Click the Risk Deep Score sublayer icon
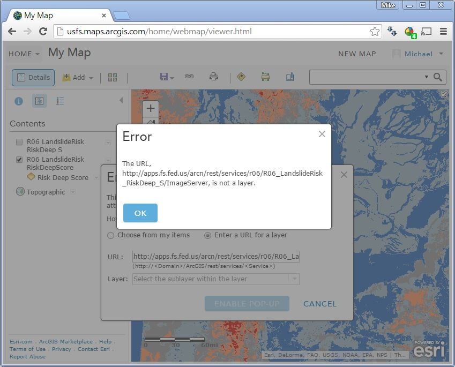This screenshot has width=455, height=367. pyautogui.click(x=31, y=176)
